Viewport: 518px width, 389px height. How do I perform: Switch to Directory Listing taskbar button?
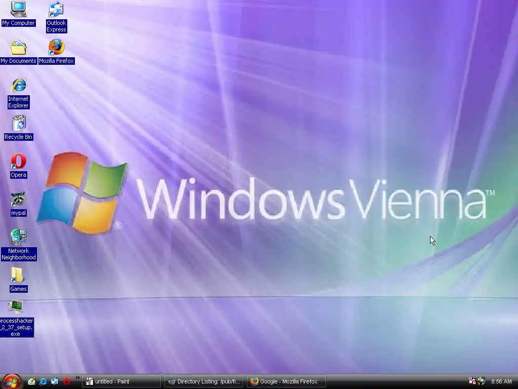click(x=204, y=381)
